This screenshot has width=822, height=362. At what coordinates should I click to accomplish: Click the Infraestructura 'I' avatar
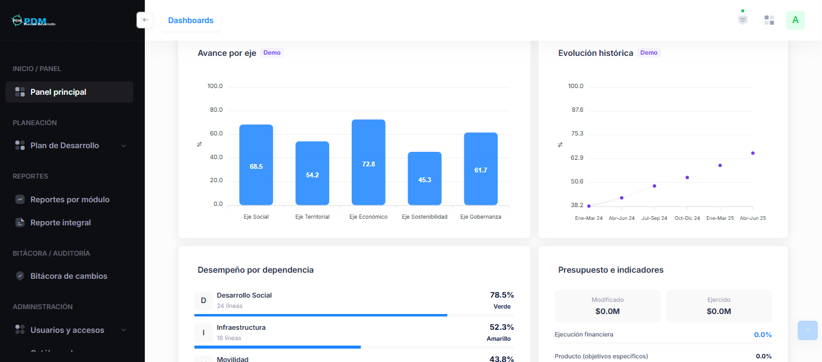tap(203, 332)
